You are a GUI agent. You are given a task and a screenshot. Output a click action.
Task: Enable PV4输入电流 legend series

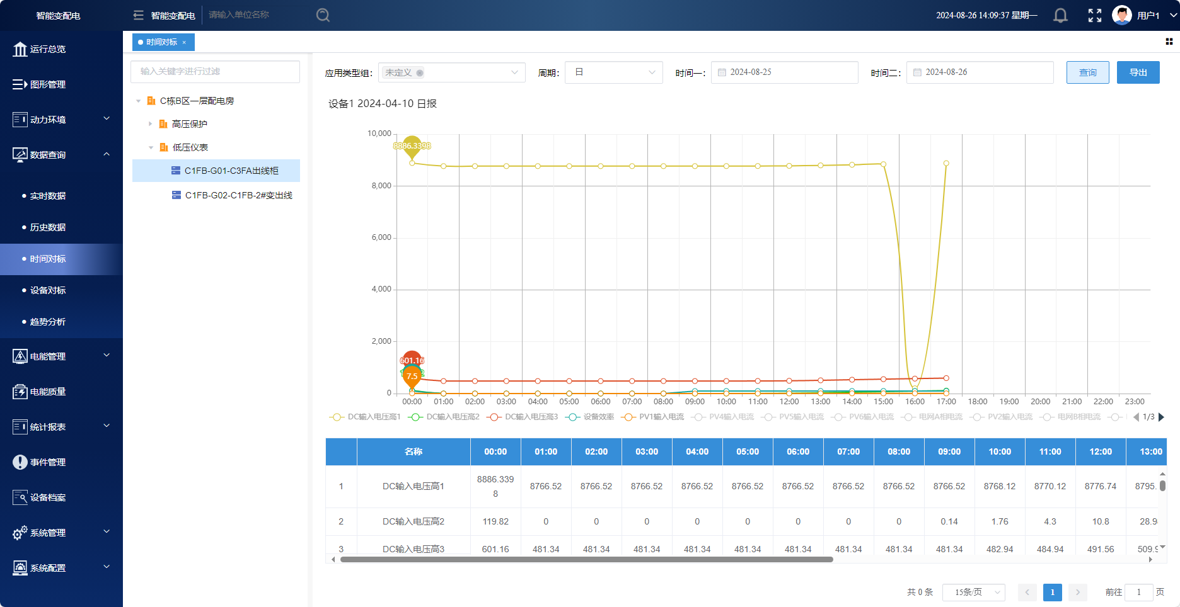pyautogui.click(x=722, y=417)
